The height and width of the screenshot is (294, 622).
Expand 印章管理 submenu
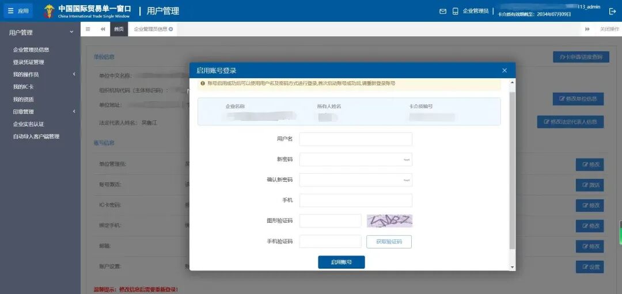[x=74, y=112]
